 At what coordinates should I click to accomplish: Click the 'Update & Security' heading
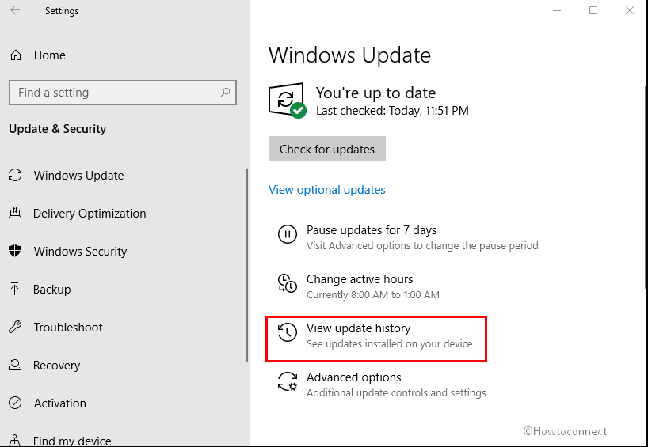click(x=58, y=129)
